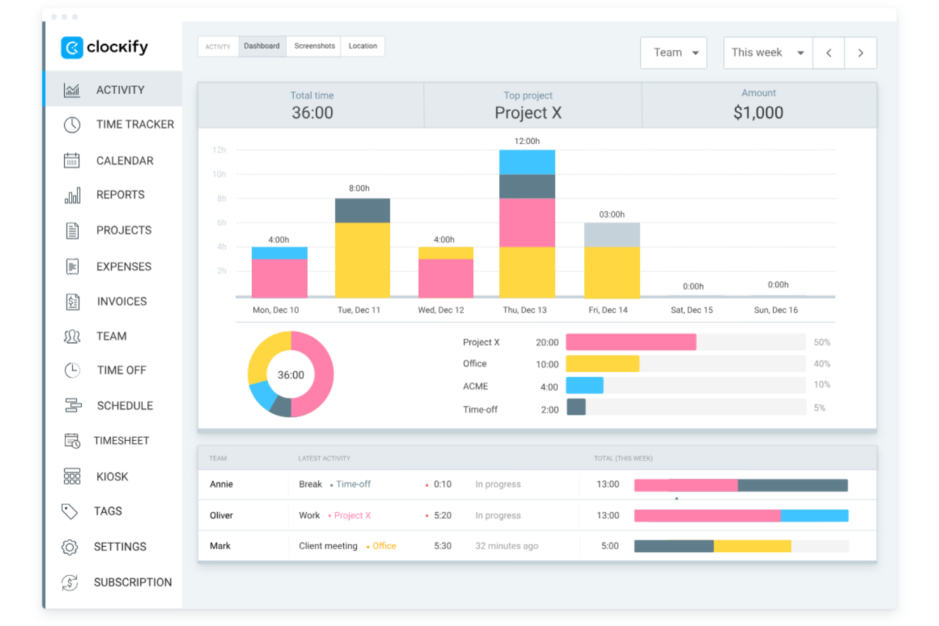Click the Time Off clock icon
The image size is (939, 626).
(72, 370)
